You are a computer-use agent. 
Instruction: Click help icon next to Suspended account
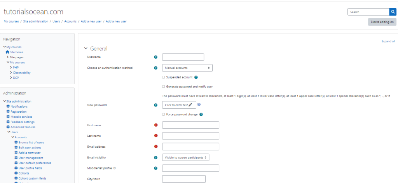(196, 77)
